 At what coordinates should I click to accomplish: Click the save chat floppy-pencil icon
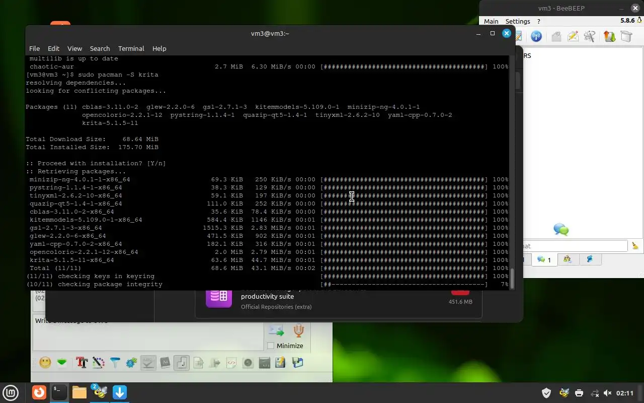tap(281, 362)
